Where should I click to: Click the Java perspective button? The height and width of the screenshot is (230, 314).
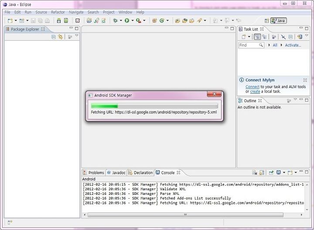[279, 20]
